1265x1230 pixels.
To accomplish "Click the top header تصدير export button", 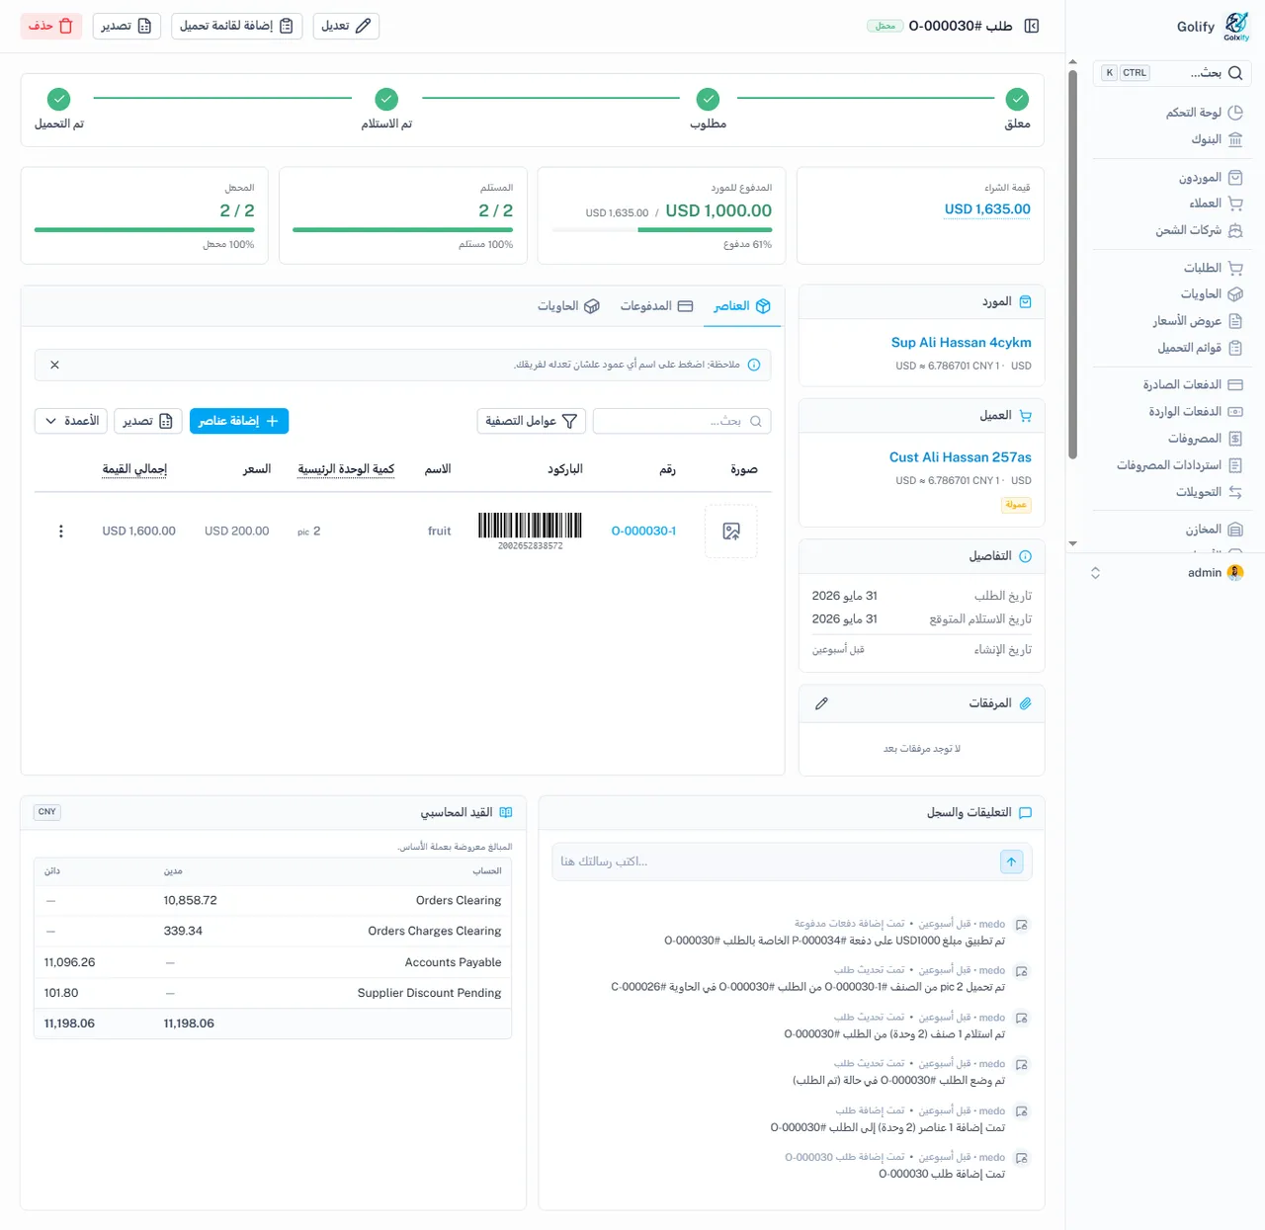I will point(126,26).
